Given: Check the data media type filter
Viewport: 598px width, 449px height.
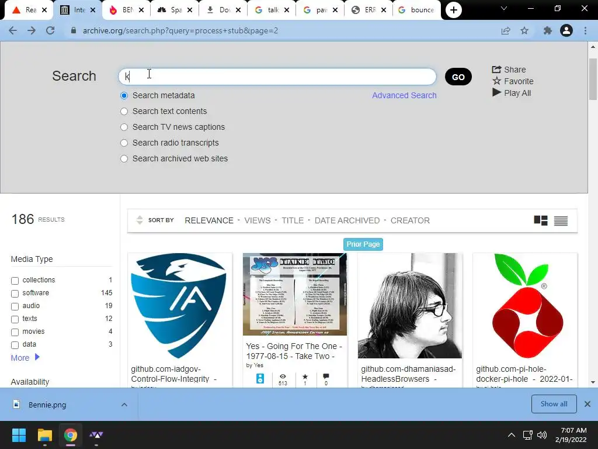Looking at the screenshot, I should [15, 345].
